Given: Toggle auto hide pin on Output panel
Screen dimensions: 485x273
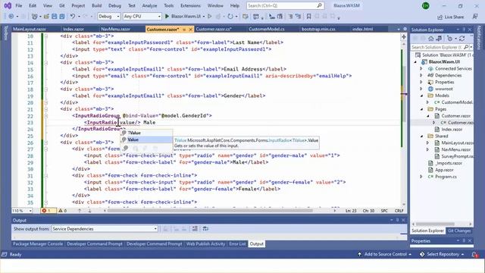Looking at the screenshot, I should (397, 220).
